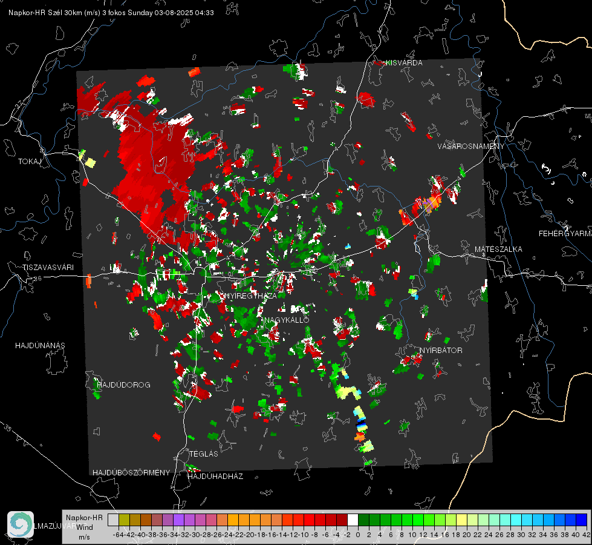Pick the olive swatch right of -64

point(124,520)
